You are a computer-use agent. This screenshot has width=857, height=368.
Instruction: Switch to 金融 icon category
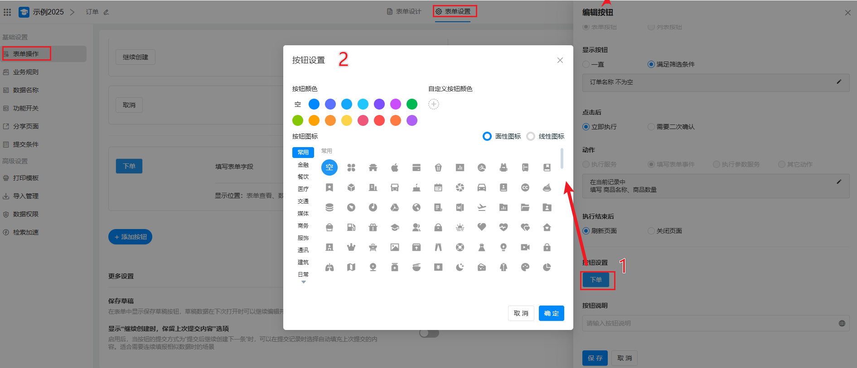tap(303, 165)
